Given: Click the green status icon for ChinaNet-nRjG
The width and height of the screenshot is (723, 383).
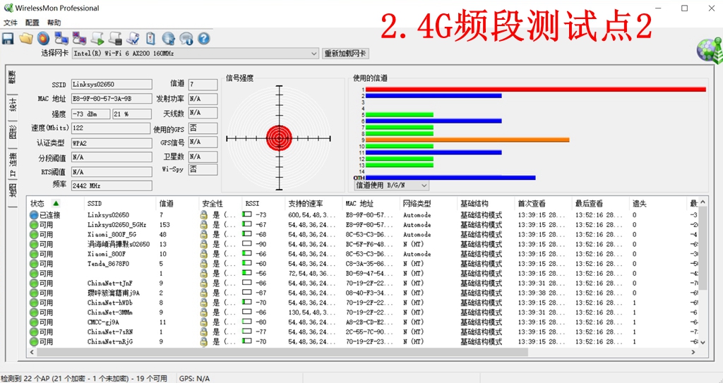Looking at the screenshot, I should (x=34, y=341).
